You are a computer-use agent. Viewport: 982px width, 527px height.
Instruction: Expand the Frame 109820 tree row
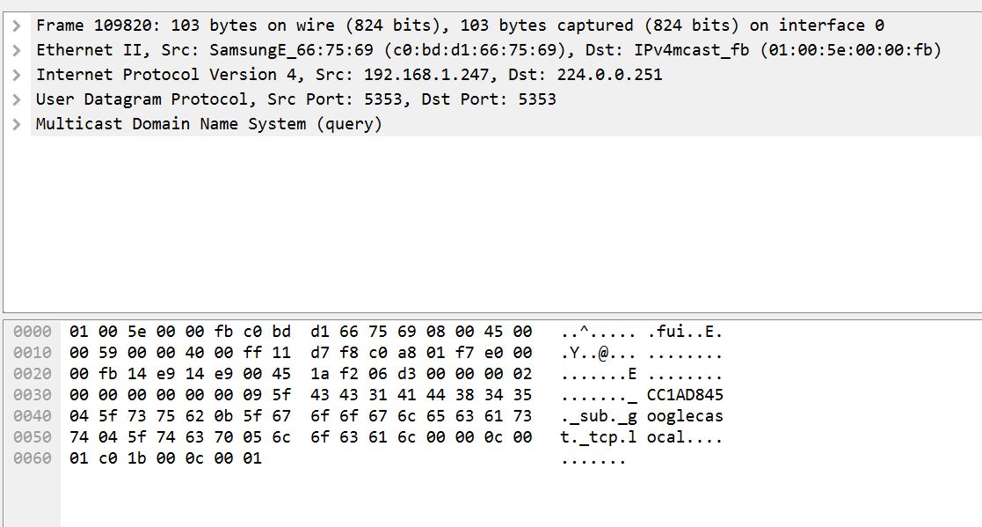17,26
